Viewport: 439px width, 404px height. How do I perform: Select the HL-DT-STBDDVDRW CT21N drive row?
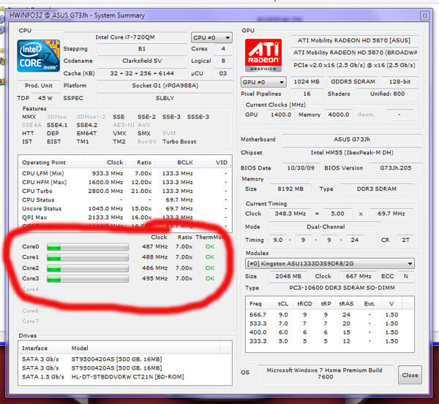pos(125,377)
